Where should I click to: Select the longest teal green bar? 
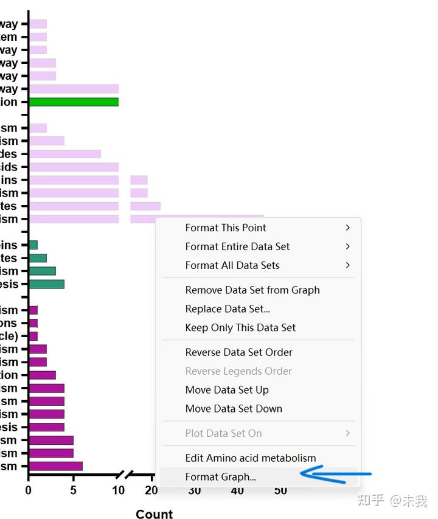[47, 284]
